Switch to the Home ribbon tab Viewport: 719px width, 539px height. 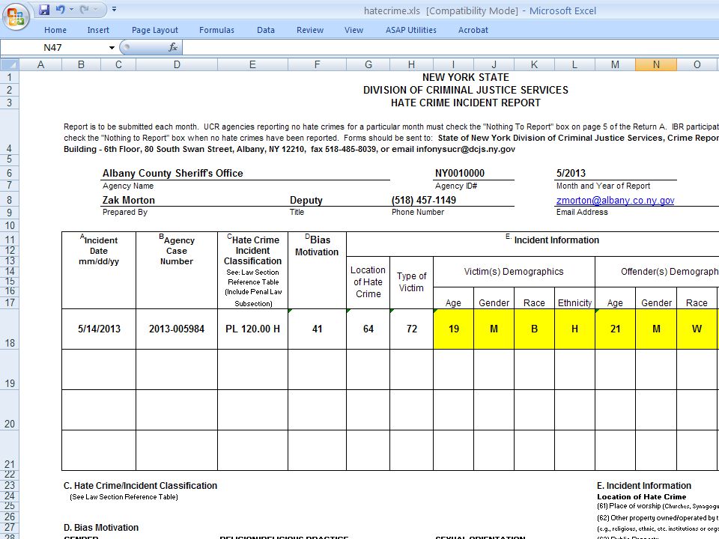(55, 30)
